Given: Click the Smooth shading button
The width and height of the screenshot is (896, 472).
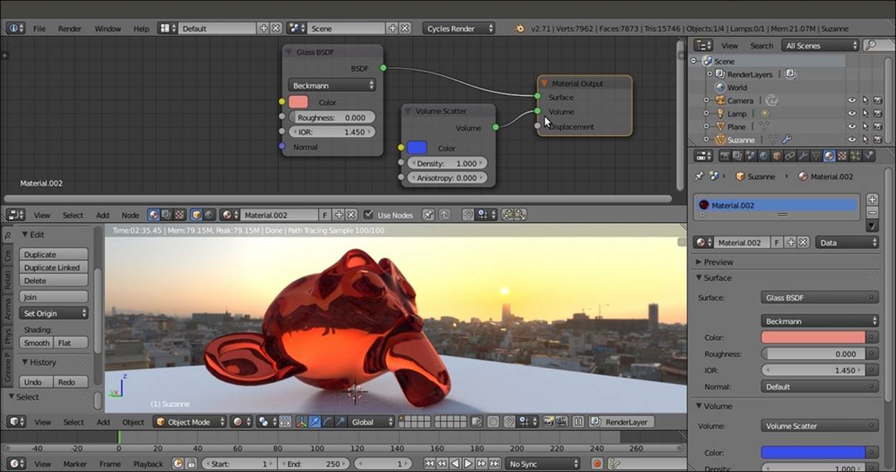Looking at the screenshot, I should pyautogui.click(x=37, y=343).
